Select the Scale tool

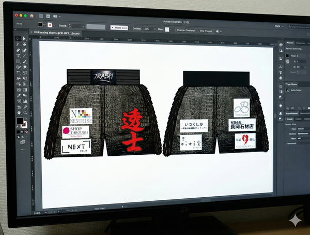(25, 73)
